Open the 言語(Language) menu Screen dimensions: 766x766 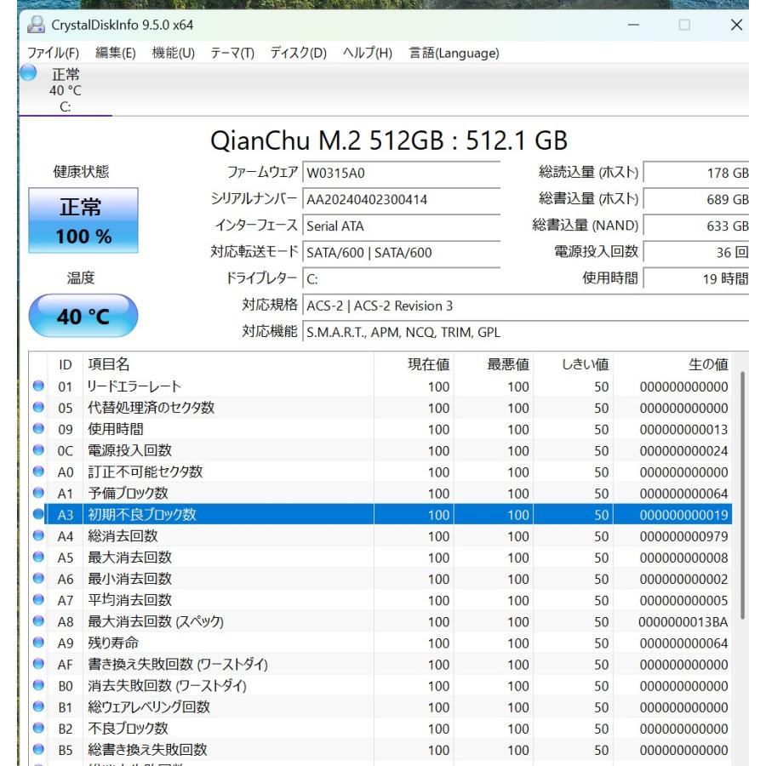tap(454, 53)
